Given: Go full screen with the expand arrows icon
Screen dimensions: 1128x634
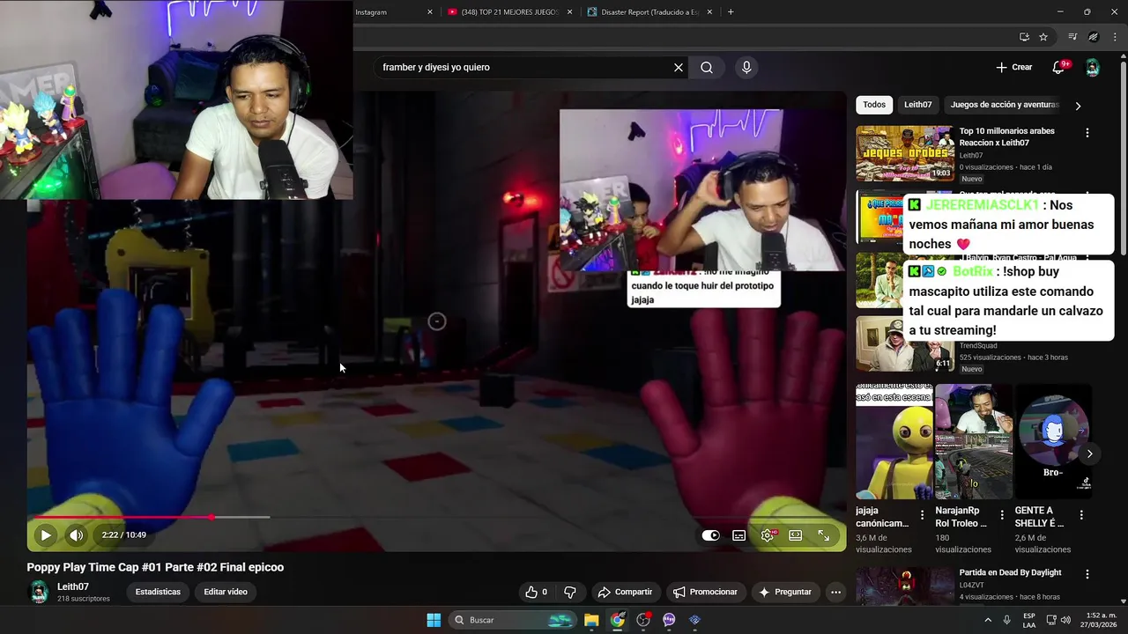Looking at the screenshot, I should click(x=824, y=535).
